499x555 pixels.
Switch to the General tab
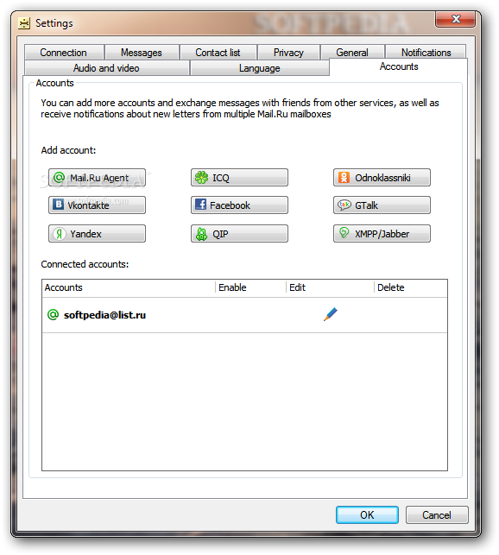pyautogui.click(x=352, y=53)
